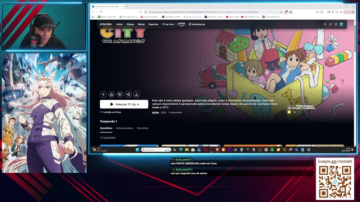Open the Esportes navigation item
The height and width of the screenshot is (202, 360).
[153, 24]
